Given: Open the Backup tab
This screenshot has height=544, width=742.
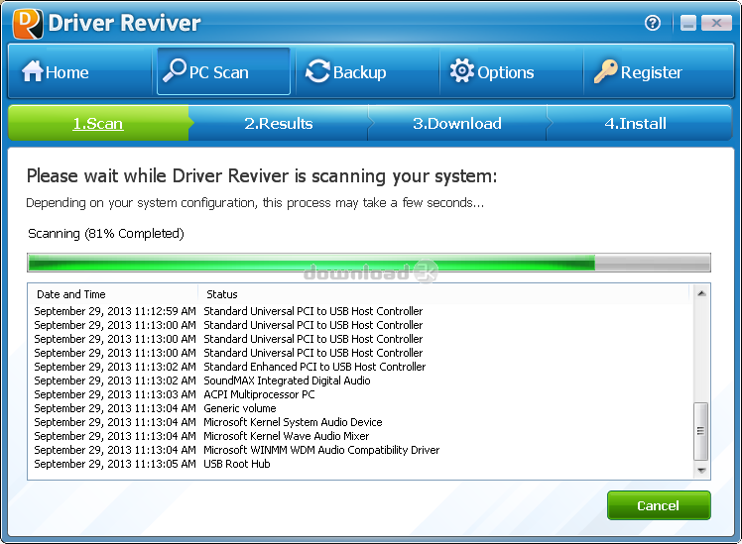Looking at the screenshot, I should [x=368, y=72].
